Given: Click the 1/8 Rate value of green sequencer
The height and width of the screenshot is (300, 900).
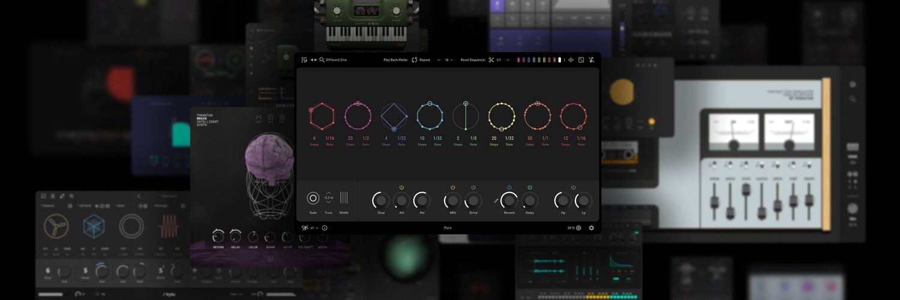Looking at the screenshot, I should tap(473, 139).
